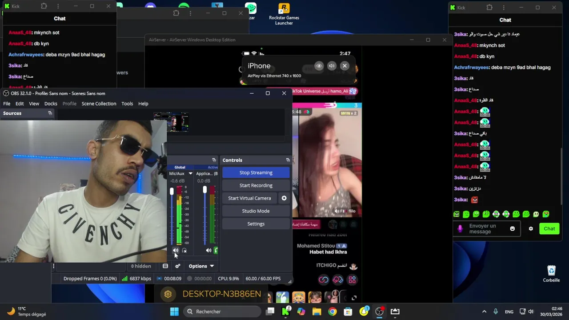Screen dimensions: 569x320
Task: Open the Corbeille recycle bin icon
Action: (551, 274)
